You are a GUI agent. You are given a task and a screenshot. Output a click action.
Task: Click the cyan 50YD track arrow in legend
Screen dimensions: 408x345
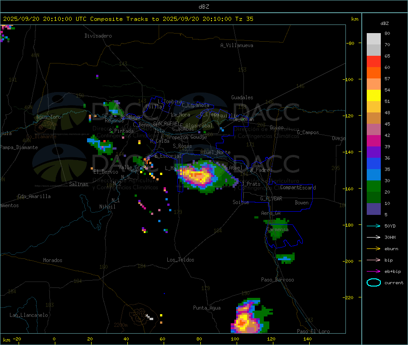(374, 226)
